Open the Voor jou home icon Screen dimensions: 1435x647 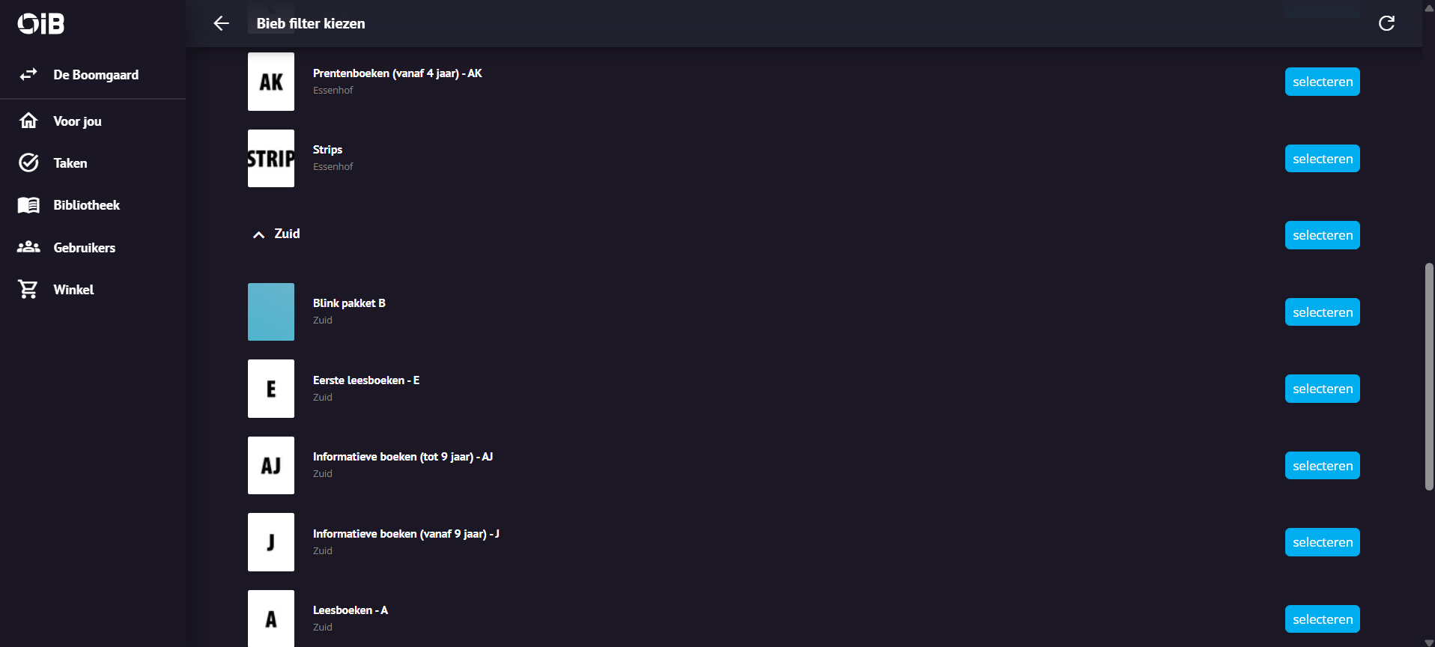pyautogui.click(x=28, y=121)
